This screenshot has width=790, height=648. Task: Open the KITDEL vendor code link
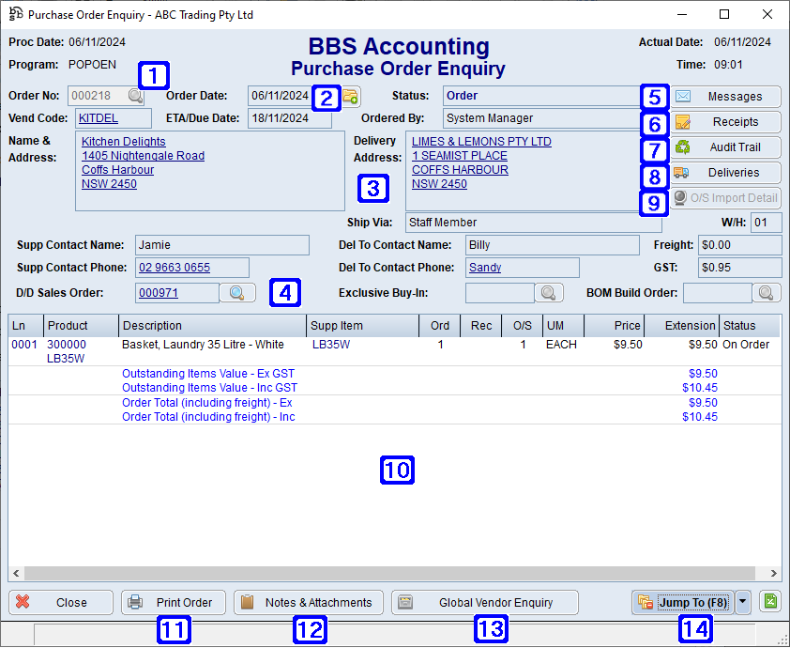[x=97, y=119]
